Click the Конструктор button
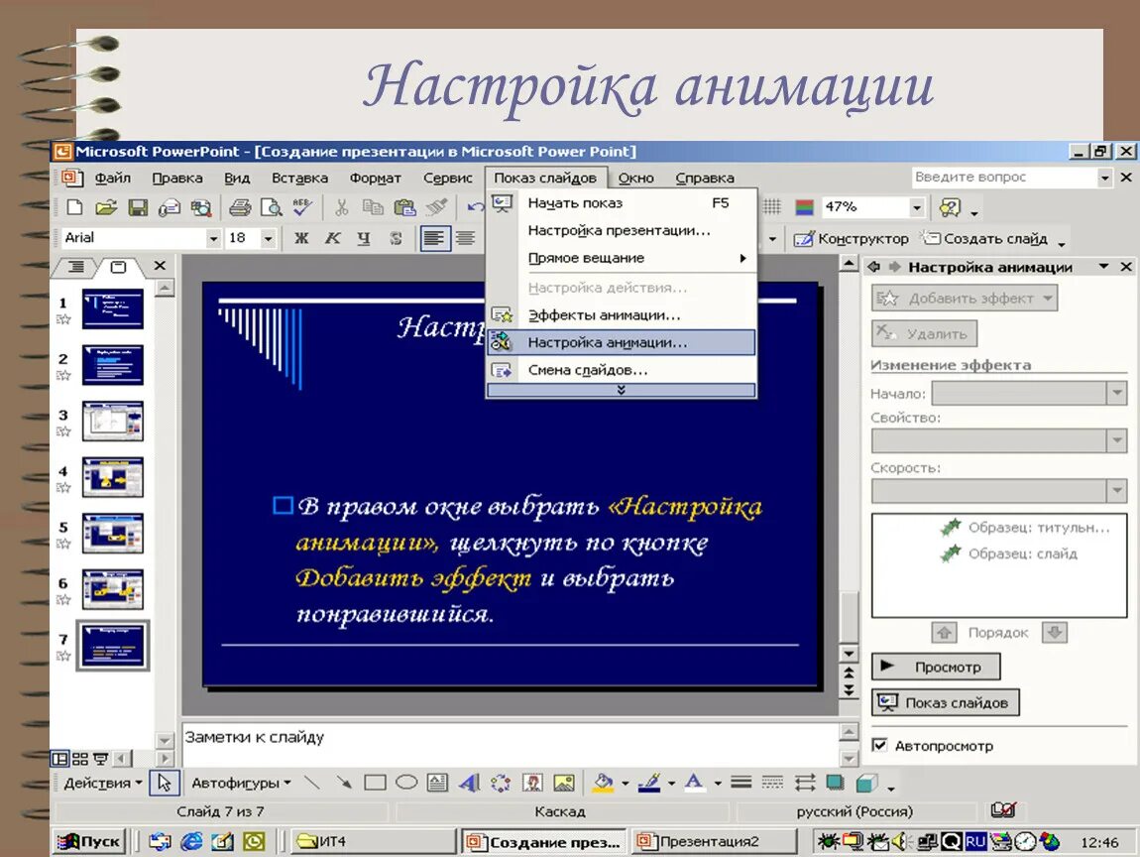 852,238
